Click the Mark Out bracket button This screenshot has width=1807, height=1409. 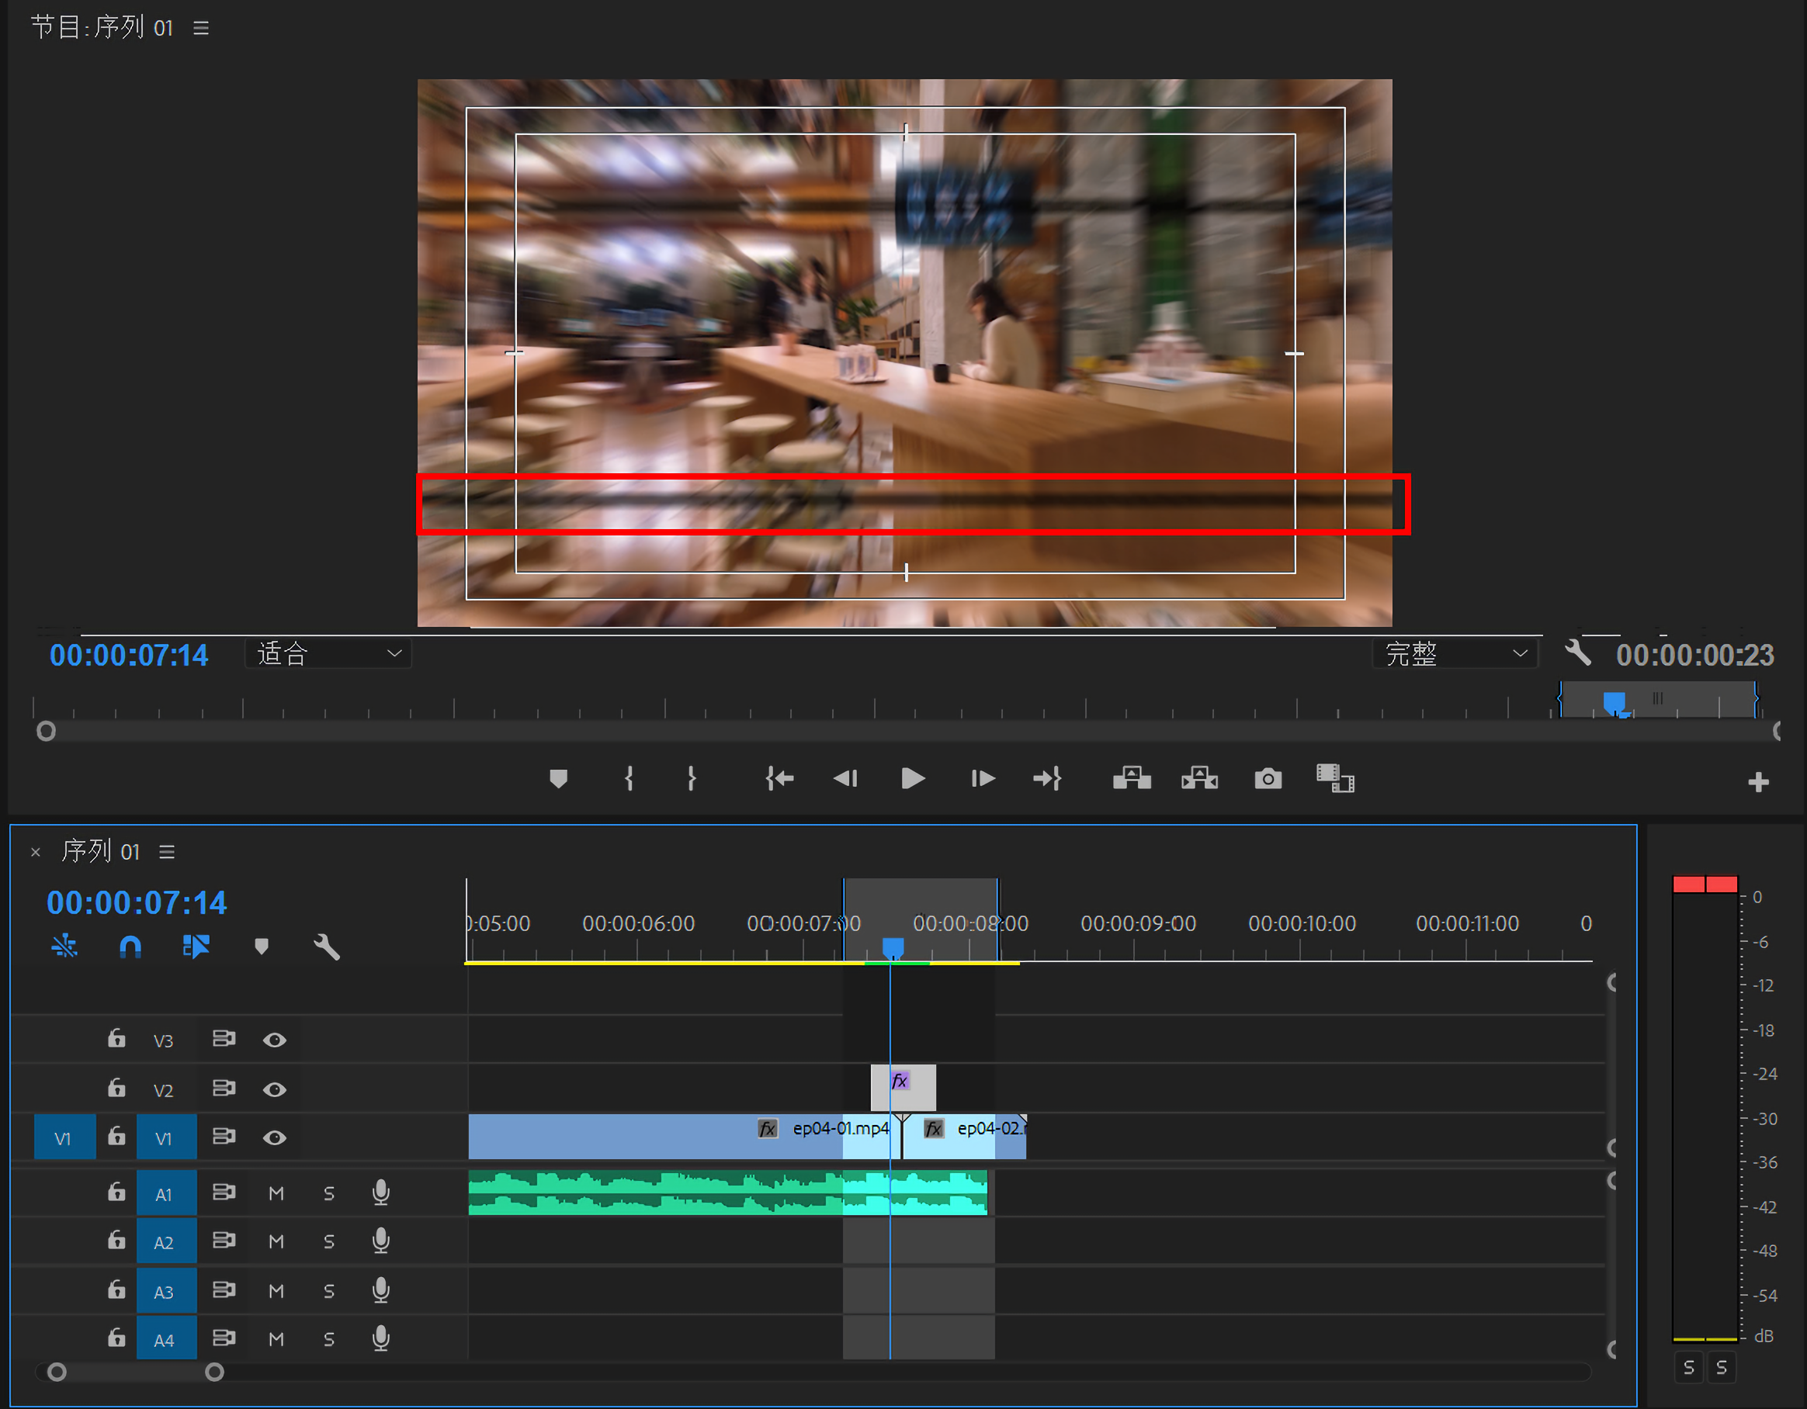[x=692, y=779]
